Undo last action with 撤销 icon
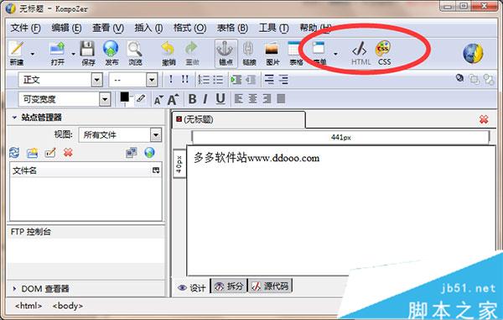The width and height of the screenshot is (503, 320). (x=169, y=54)
